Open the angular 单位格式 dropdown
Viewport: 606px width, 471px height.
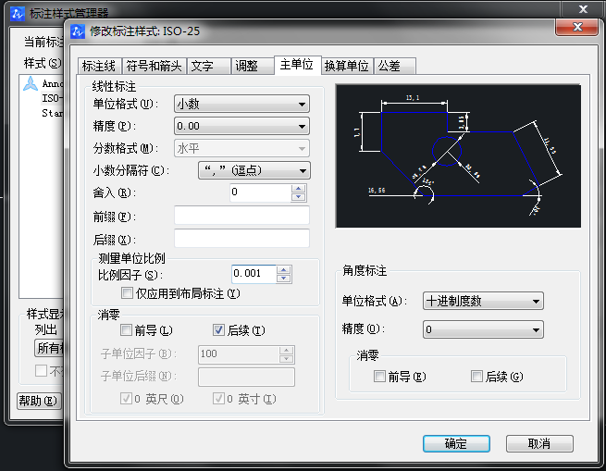(482, 301)
